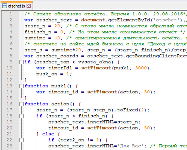Viewport: 187px width, 150px height.
Task: Click 'Скрипт' in the line 1 comment
Action: (42, 14)
